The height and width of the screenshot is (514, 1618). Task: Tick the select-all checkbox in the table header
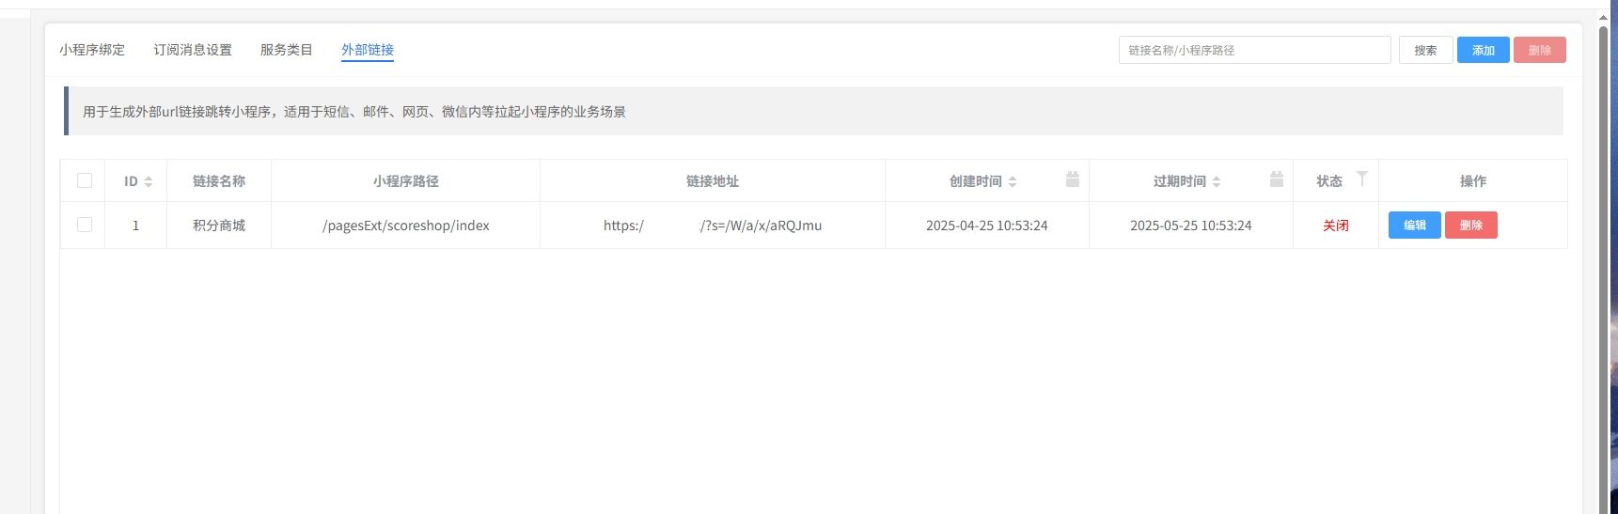(85, 180)
